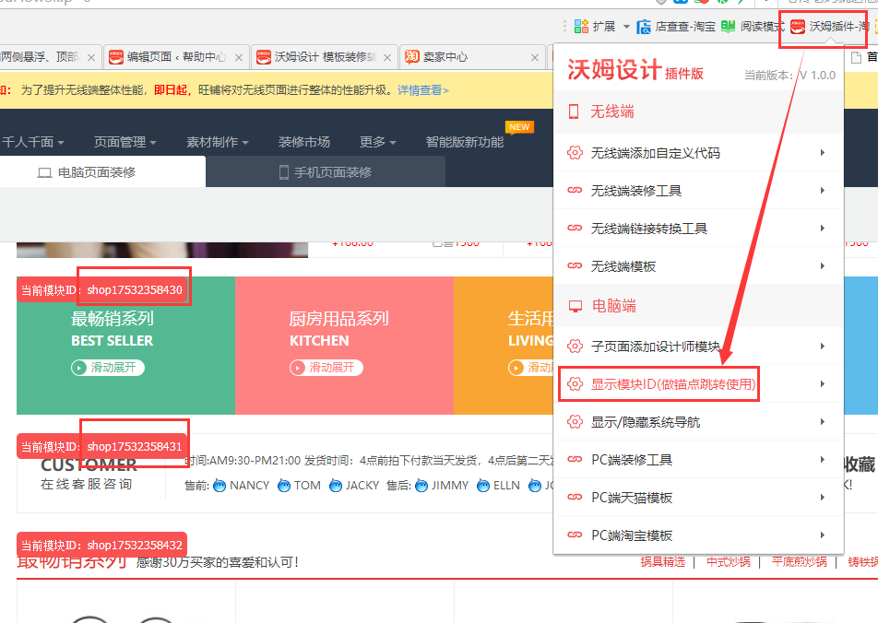The height and width of the screenshot is (623, 878).
Task: Select the 电脑页面装修 tab
Action: point(103,171)
